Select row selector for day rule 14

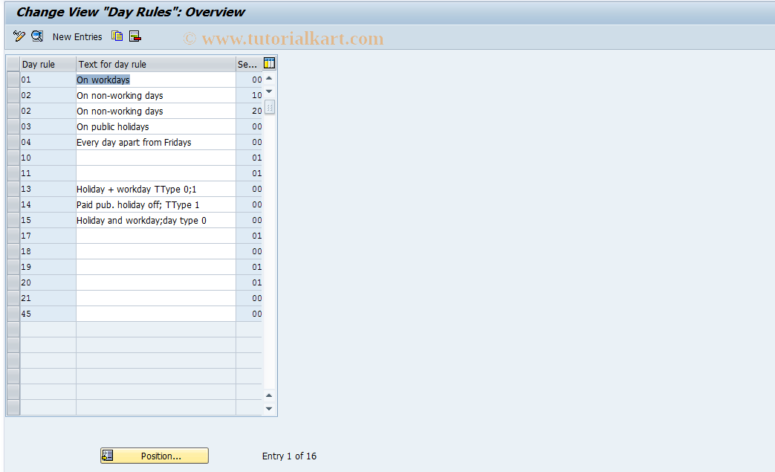[13, 204]
